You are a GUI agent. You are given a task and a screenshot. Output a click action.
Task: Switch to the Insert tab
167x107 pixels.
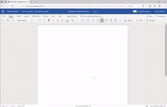(18, 16)
